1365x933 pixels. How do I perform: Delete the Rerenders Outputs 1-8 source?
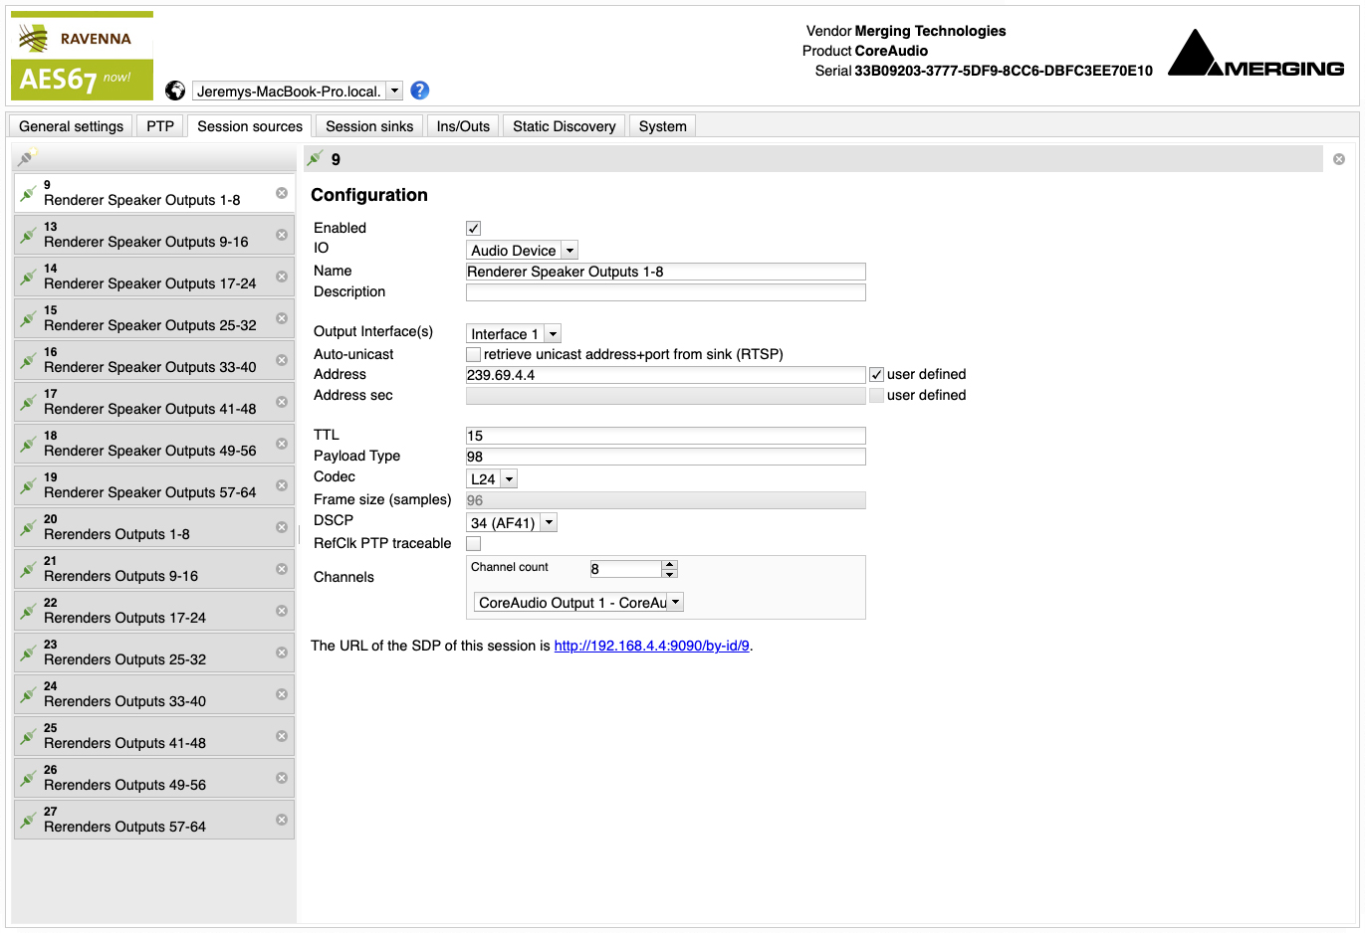(282, 527)
